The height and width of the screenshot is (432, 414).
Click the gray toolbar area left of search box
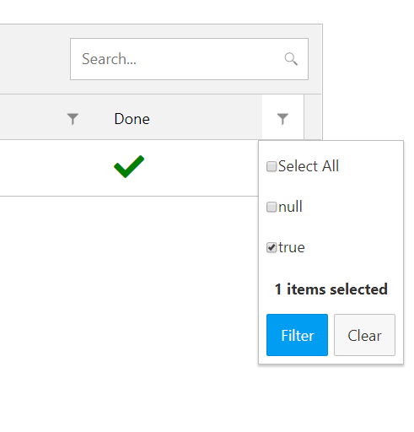click(34, 59)
